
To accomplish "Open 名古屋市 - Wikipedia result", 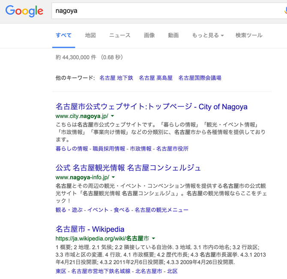I will pos(90,229).
